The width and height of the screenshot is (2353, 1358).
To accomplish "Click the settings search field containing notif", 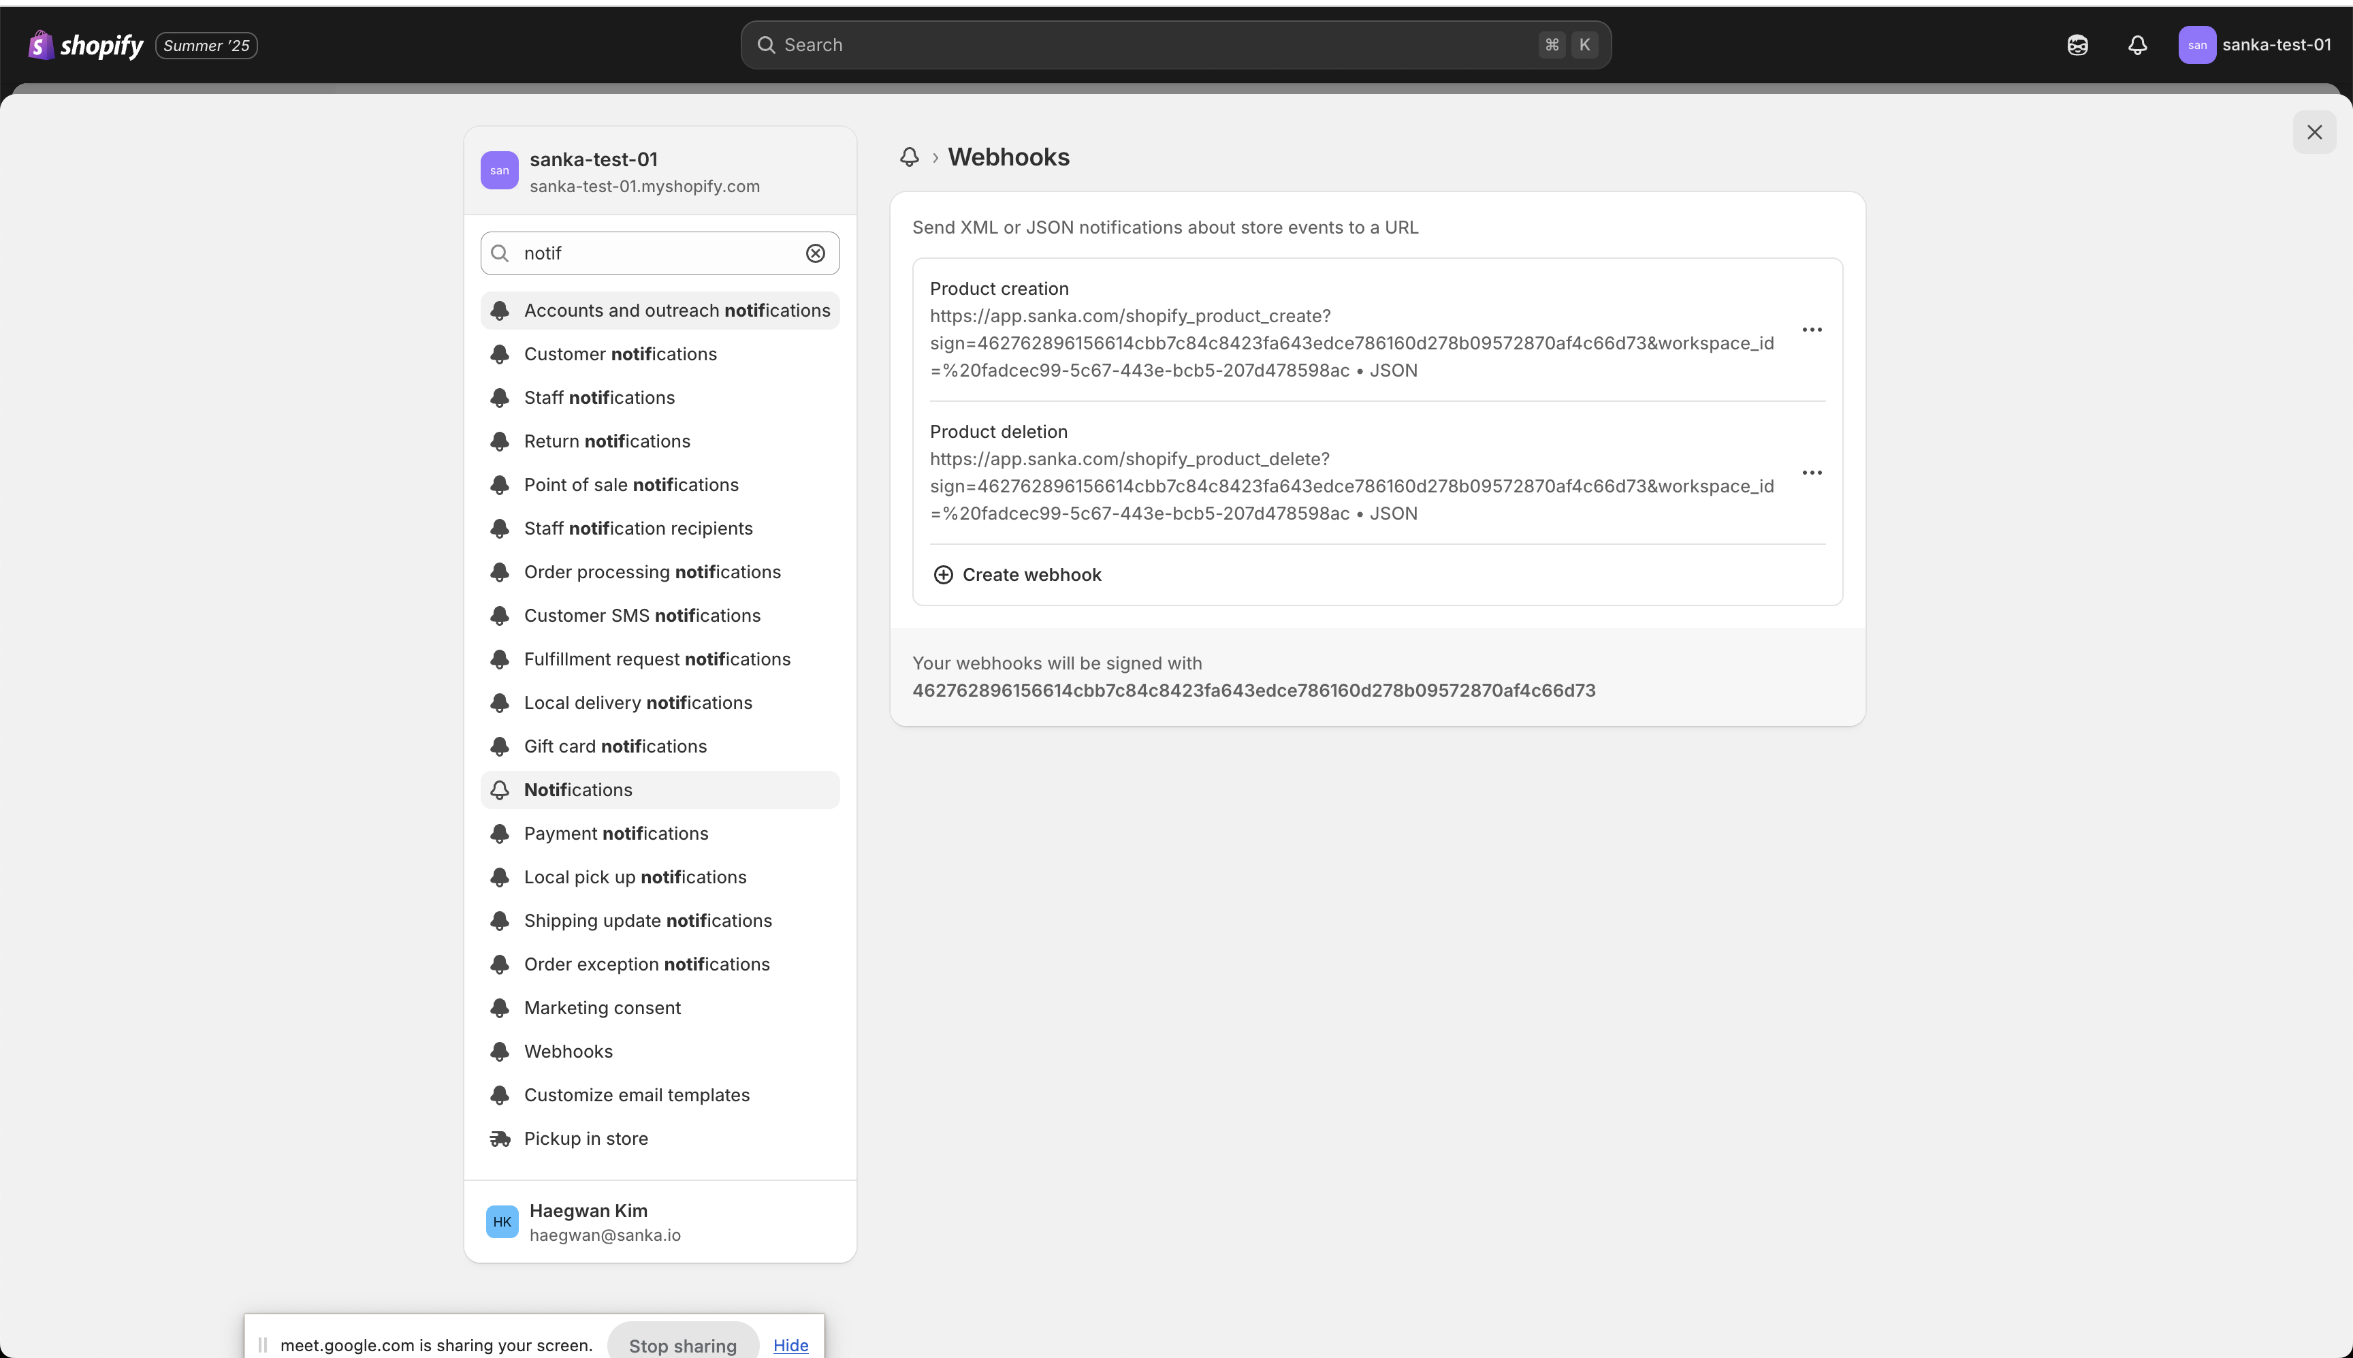I will (x=657, y=254).
